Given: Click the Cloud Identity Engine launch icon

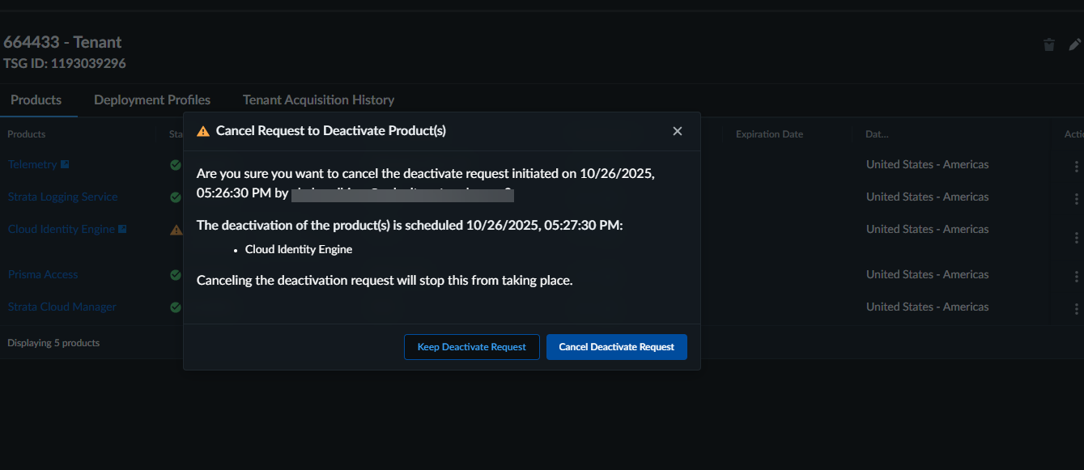Looking at the screenshot, I should click(123, 229).
